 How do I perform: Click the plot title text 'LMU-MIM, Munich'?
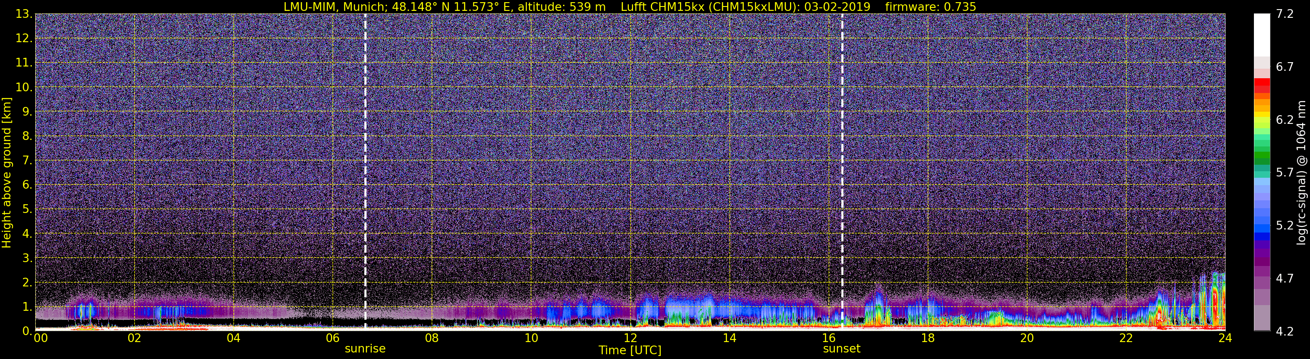pos(335,7)
